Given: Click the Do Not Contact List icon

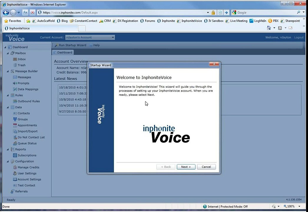Looking at the screenshot, I should coord(15,137).
